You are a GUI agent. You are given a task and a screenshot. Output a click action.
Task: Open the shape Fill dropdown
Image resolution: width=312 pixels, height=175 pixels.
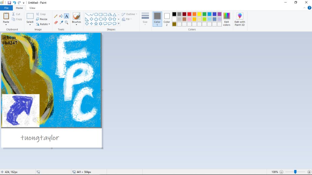[127, 19]
